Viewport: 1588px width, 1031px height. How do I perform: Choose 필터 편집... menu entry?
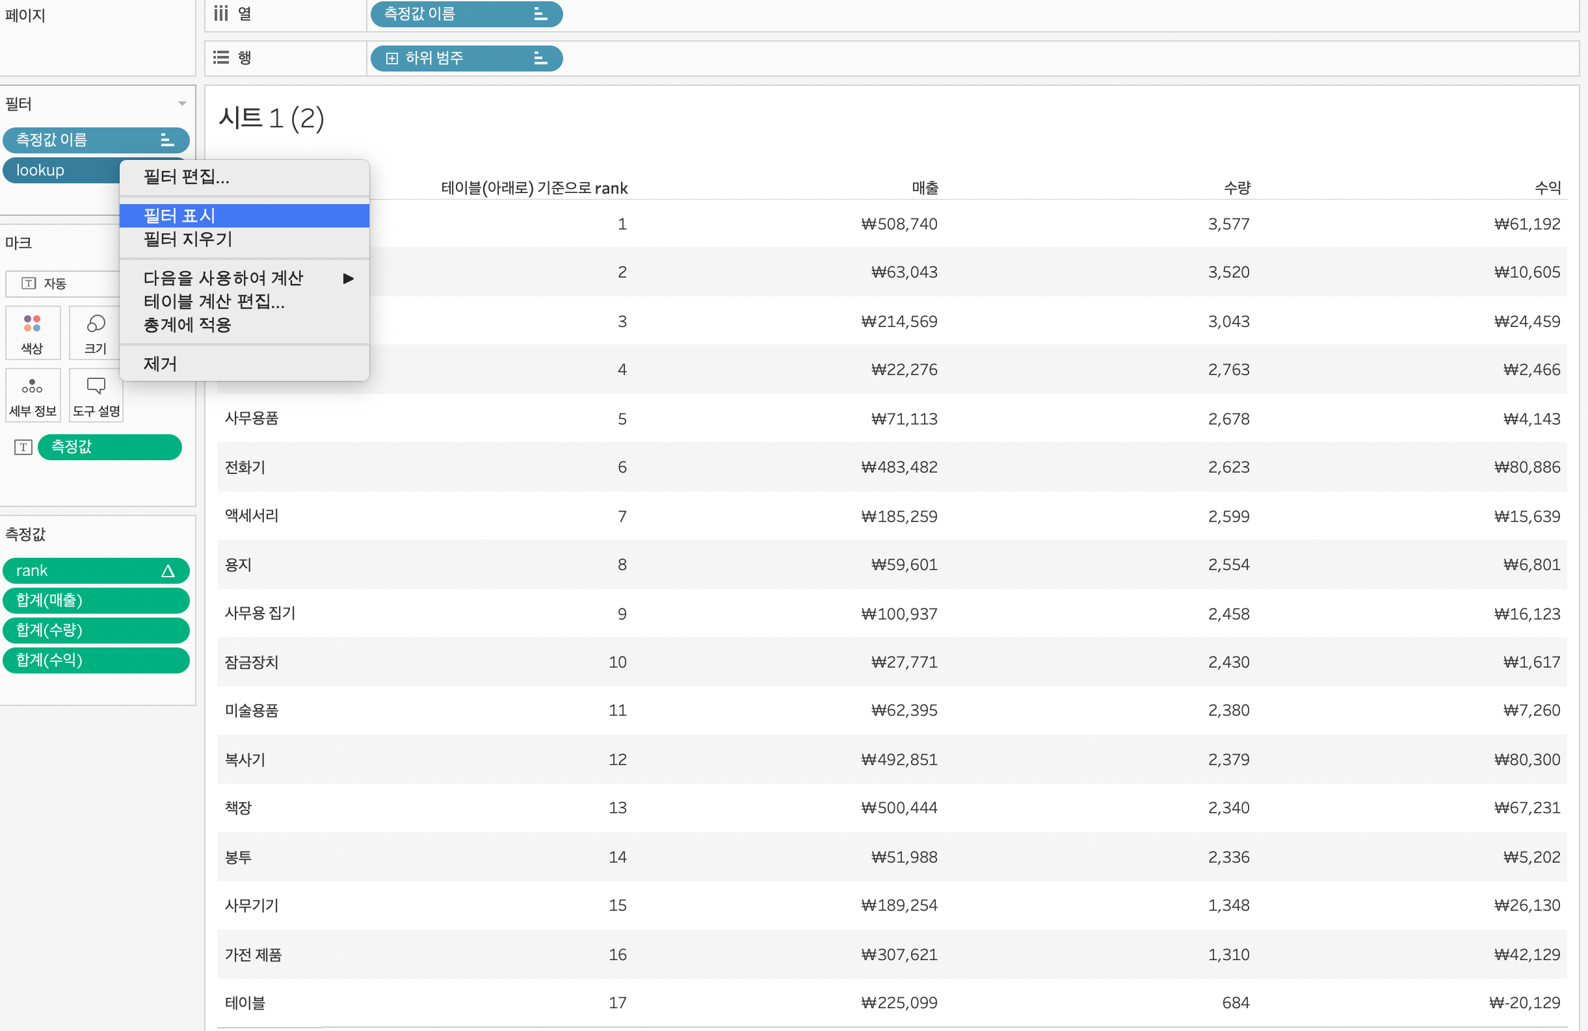click(x=186, y=177)
